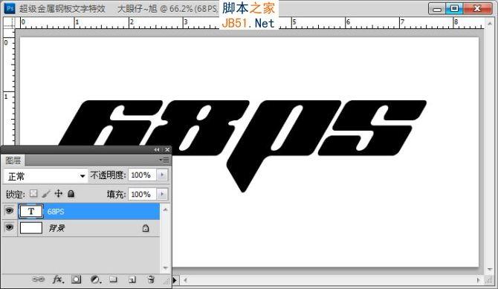The image size is (498, 289).
Task: Click the Photoshop document window icon
Action: [x=10, y=9]
